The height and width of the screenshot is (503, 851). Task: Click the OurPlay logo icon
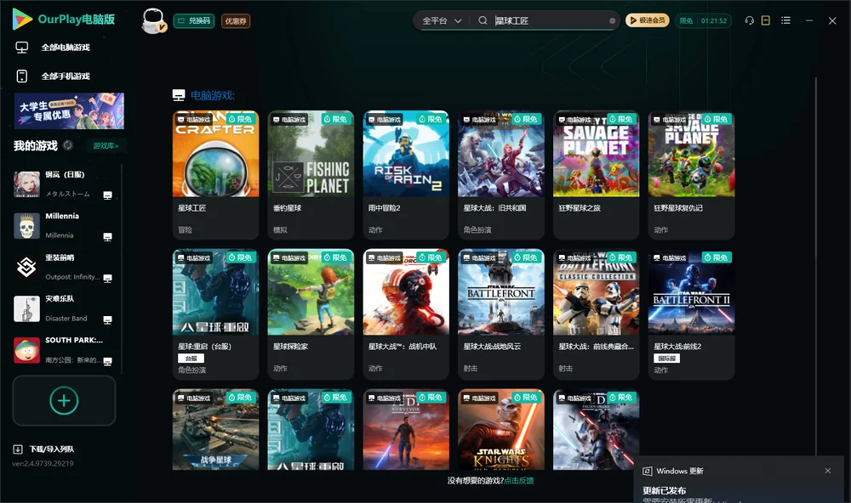(22, 20)
